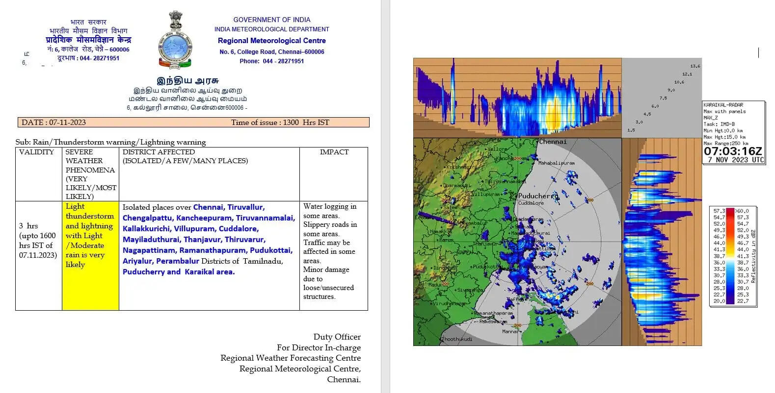Select the yellow highlighted thunderstorm warning cell
The height and width of the screenshot is (393, 775).
click(x=90, y=236)
